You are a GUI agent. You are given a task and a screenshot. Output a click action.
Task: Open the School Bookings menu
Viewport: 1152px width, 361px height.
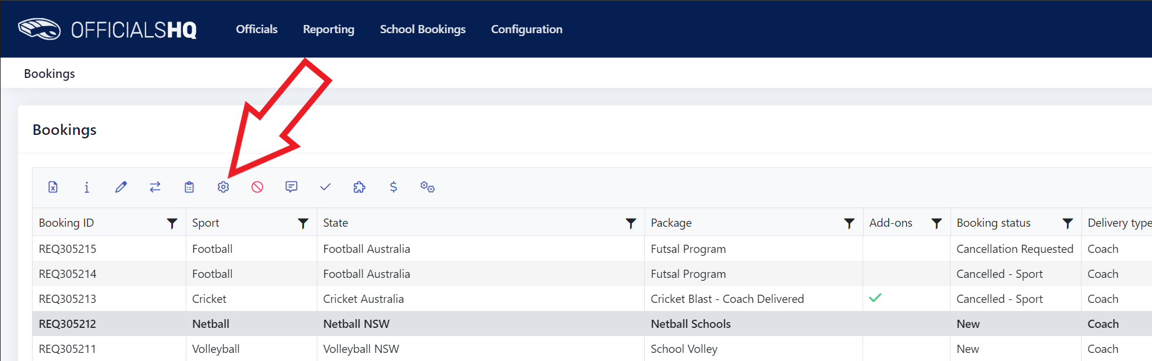423,29
